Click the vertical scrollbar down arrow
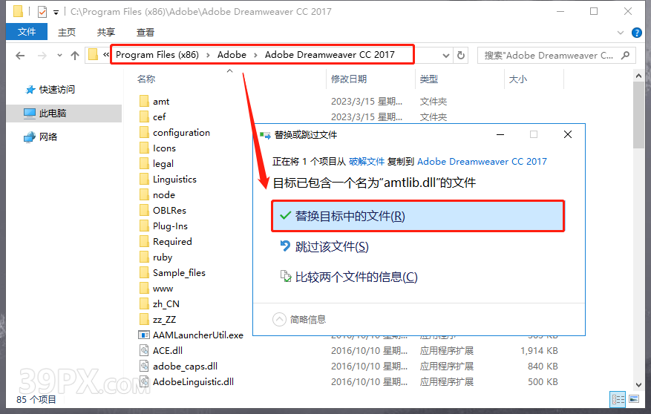The image size is (651, 414). (x=638, y=384)
